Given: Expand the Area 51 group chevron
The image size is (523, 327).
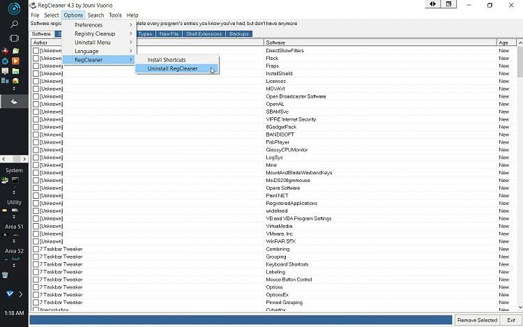Looking at the screenshot, I should (x=14, y=241).
